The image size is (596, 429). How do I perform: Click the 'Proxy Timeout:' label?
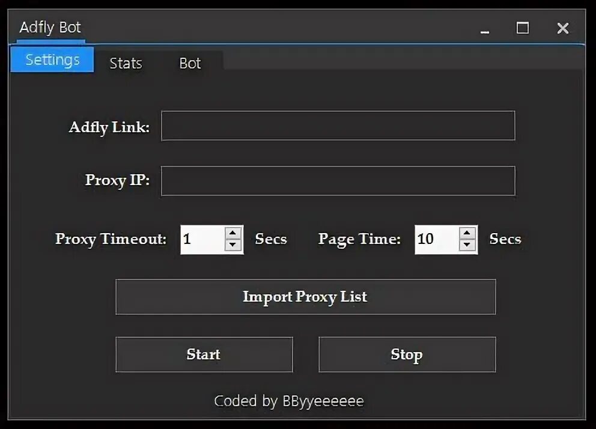(x=111, y=239)
